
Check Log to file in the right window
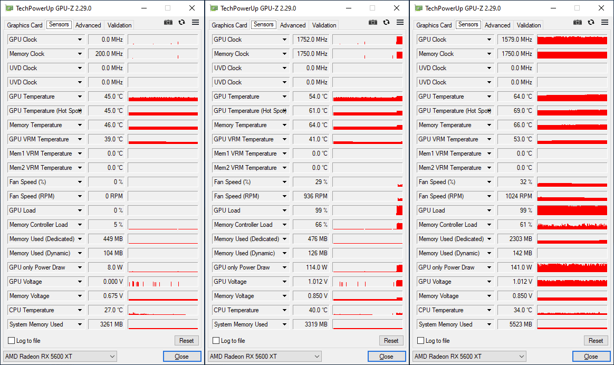[421, 341]
